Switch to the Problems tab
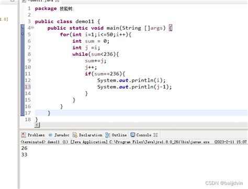 [x=33, y=135]
